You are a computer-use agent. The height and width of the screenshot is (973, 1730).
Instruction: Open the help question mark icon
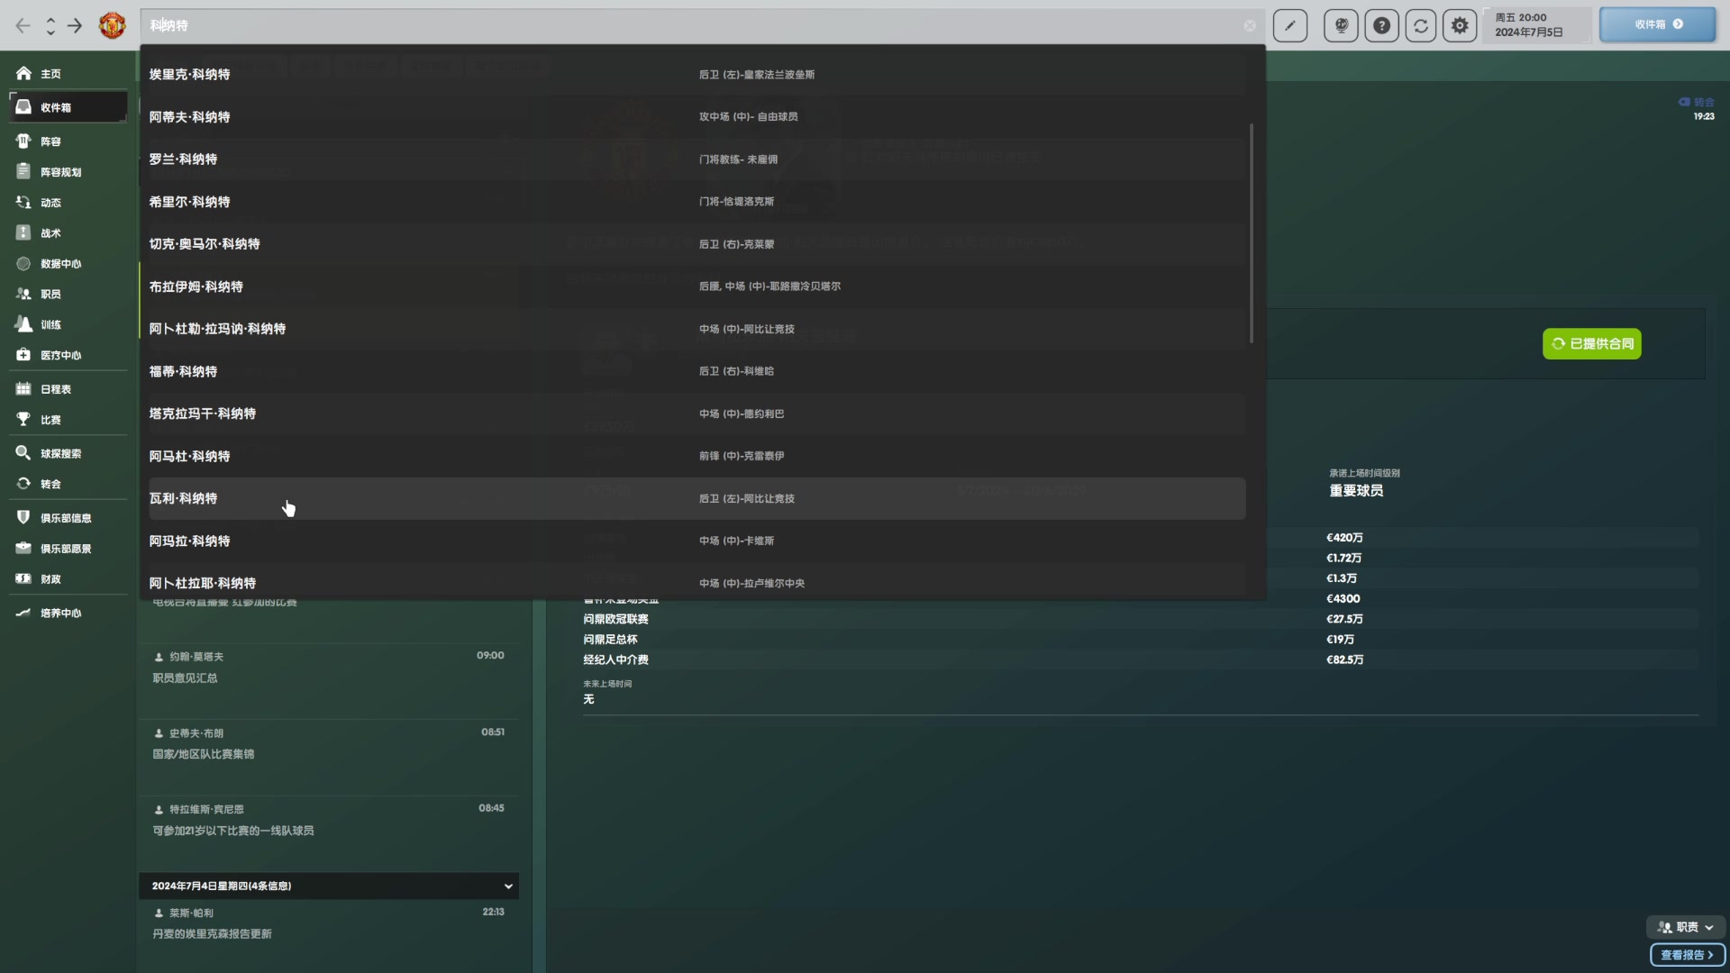[1380, 25]
